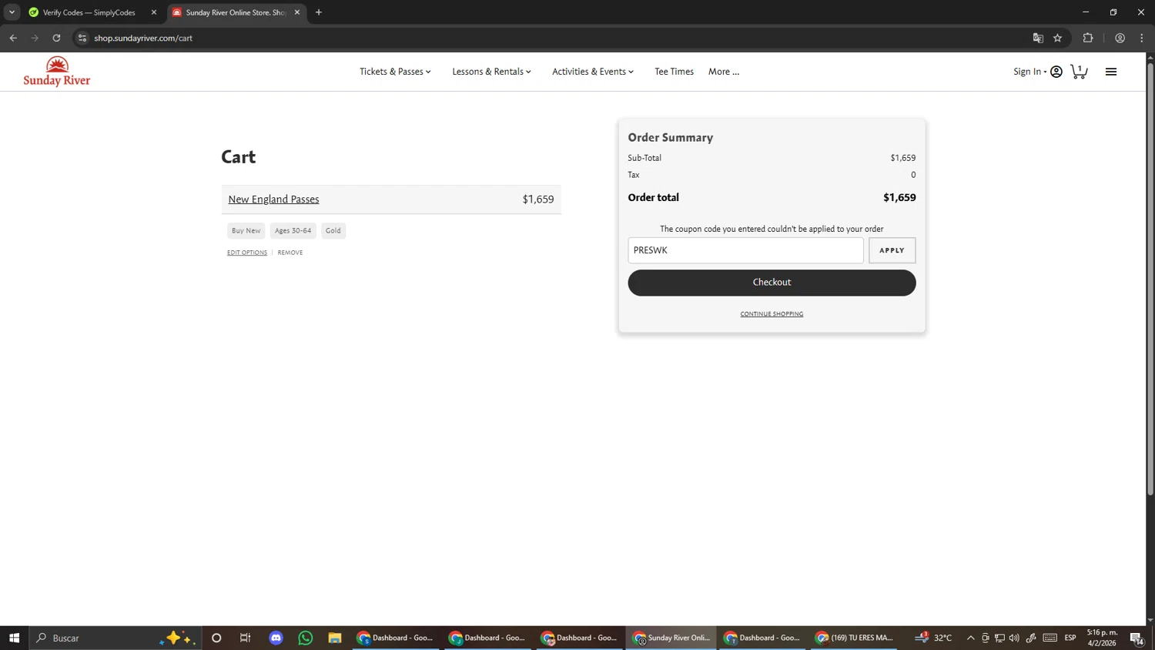Click the coupon code input field
Viewport: 1155px width, 650px height.
click(x=745, y=250)
